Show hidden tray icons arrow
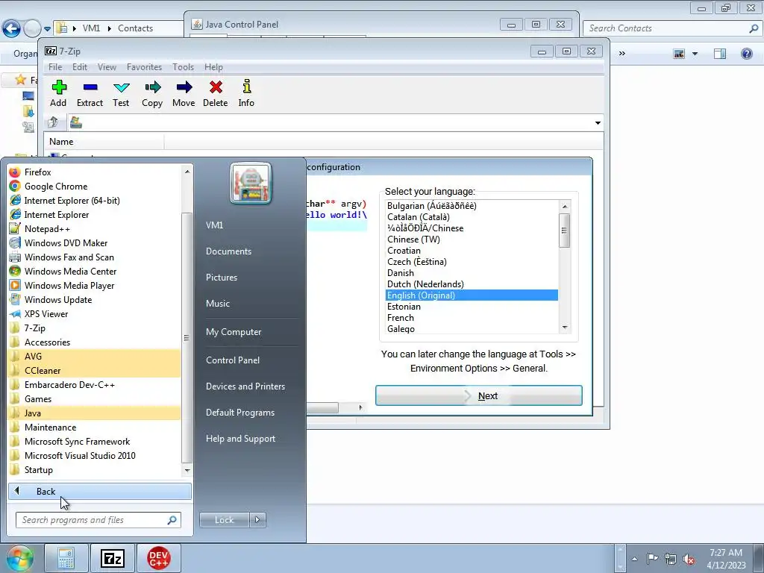The height and width of the screenshot is (573, 764). [634, 559]
